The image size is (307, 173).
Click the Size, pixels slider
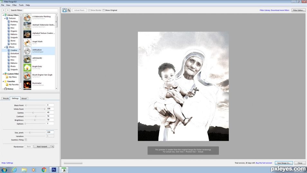pyautogui.click(x=35, y=133)
